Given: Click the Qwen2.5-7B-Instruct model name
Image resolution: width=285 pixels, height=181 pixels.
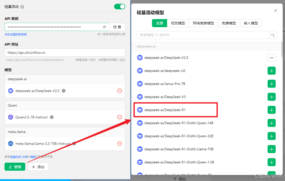Looking at the screenshot, I should pos(32,117).
